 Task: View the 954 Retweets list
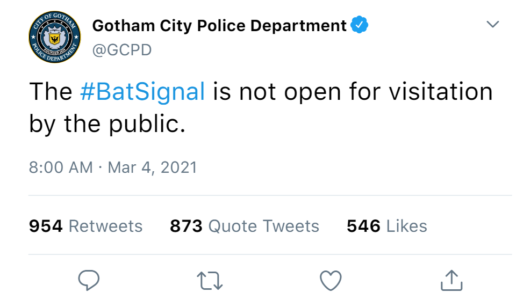86,226
